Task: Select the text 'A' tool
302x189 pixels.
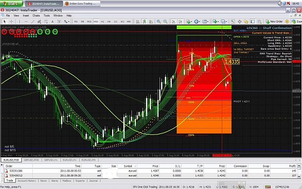Action: click(52, 22)
